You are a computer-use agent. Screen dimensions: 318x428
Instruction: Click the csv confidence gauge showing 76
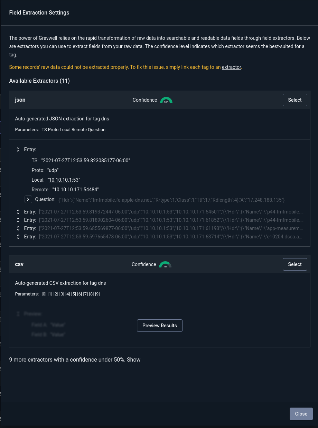pyautogui.click(x=165, y=265)
